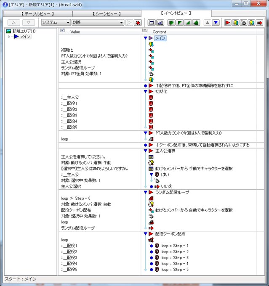
Task: Click the first green triangle tree icon
Action: [171, 23]
